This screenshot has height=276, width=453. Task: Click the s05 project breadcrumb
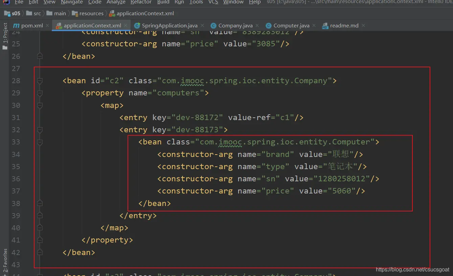pos(16,14)
